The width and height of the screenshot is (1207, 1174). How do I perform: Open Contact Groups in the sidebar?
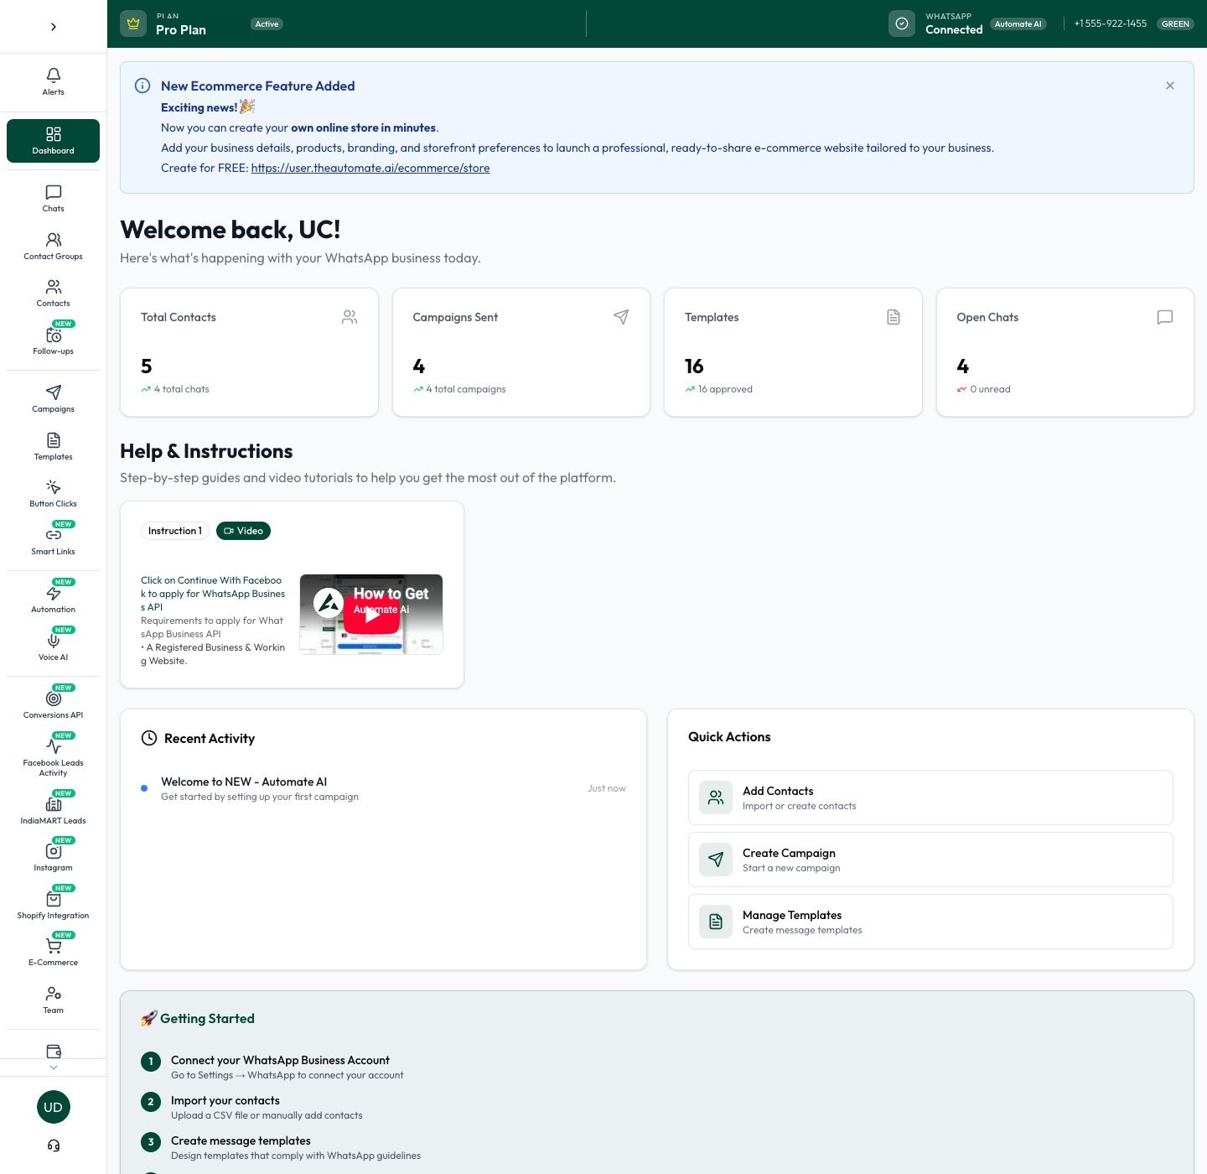(x=54, y=247)
